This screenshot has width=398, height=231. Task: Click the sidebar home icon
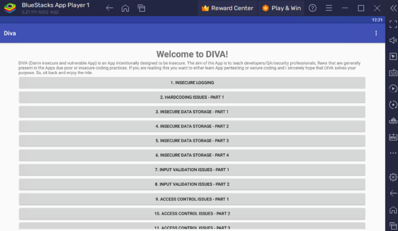[393, 210]
